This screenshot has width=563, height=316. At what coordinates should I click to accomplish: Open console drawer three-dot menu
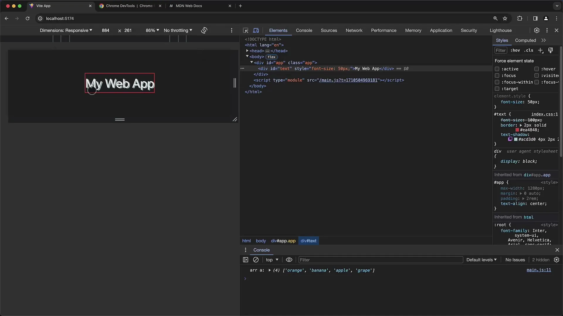point(245,250)
